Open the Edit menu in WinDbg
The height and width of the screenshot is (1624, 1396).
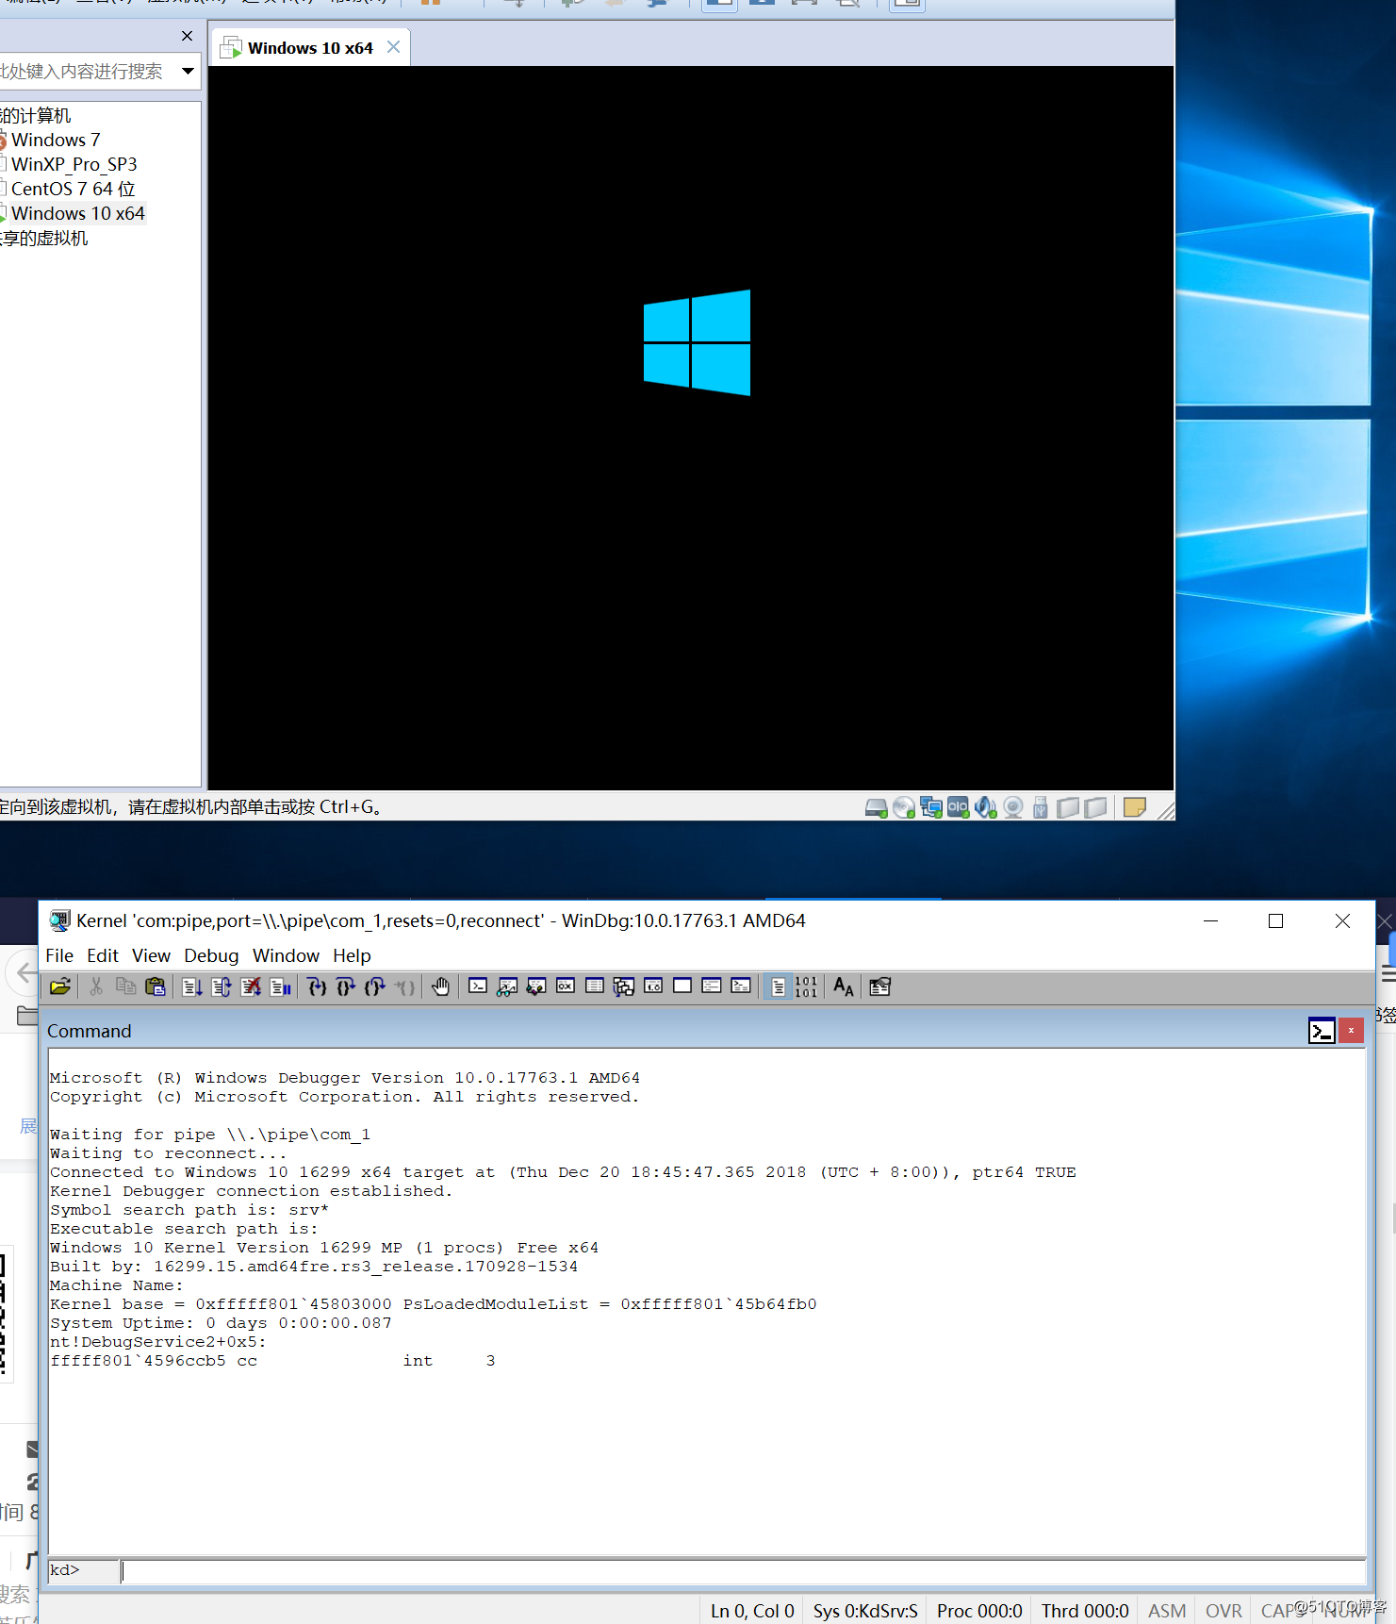click(x=103, y=955)
